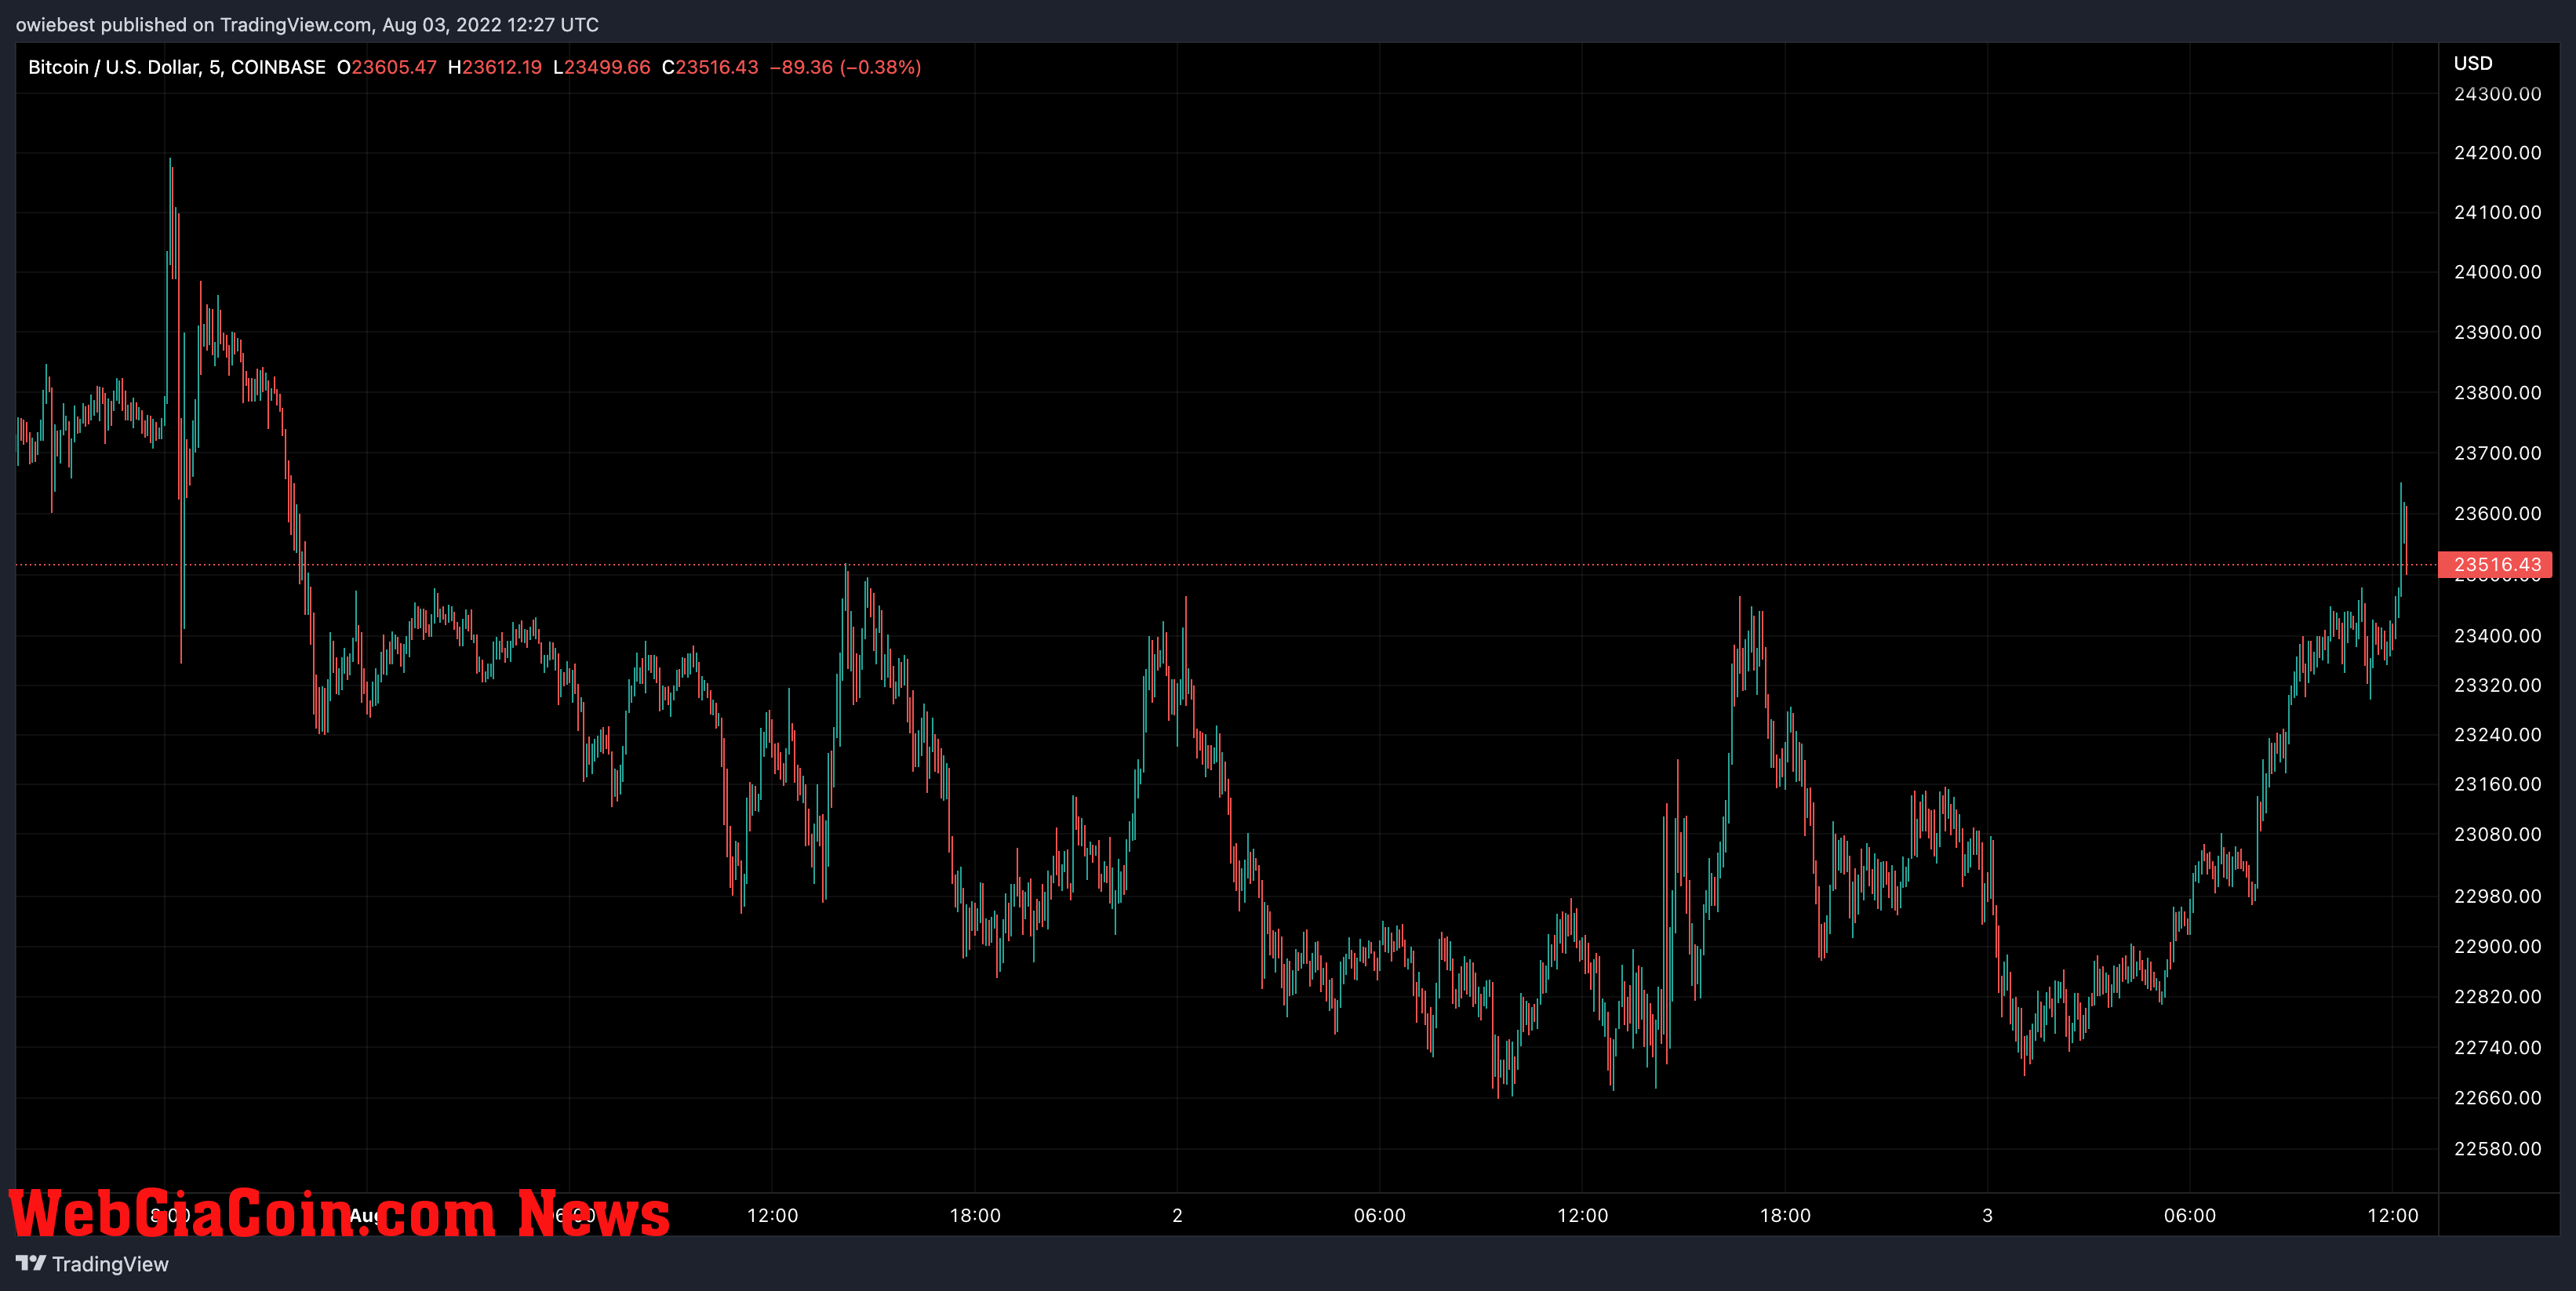Click the TradingView brand text at bottom
The image size is (2576, 1291).
pos(110,1264)
